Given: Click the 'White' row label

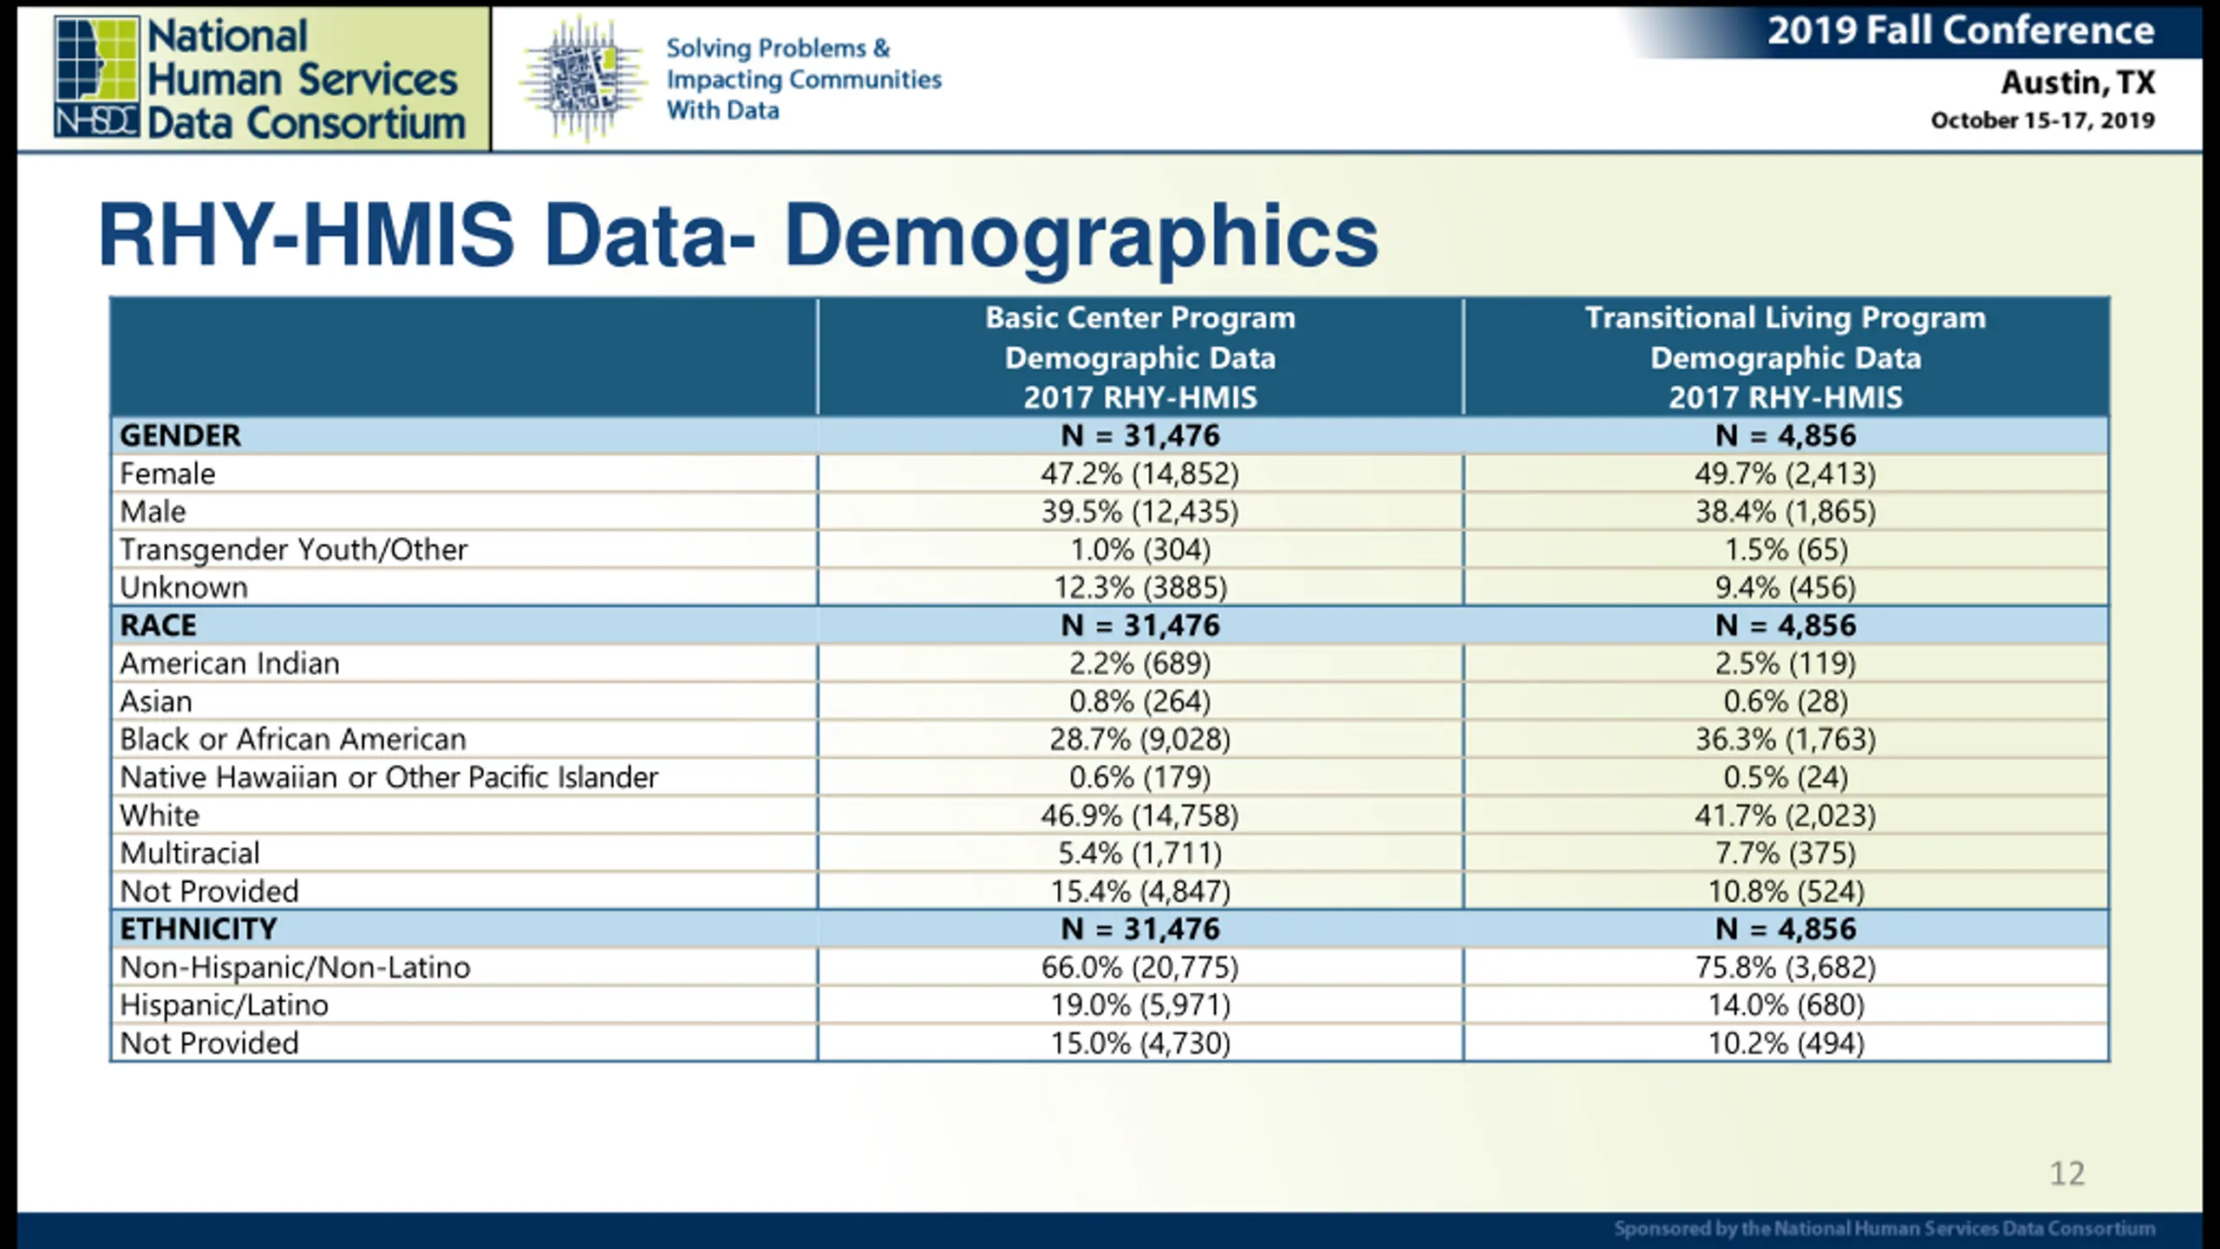Looking at the screenshot, I should [160, 815].
